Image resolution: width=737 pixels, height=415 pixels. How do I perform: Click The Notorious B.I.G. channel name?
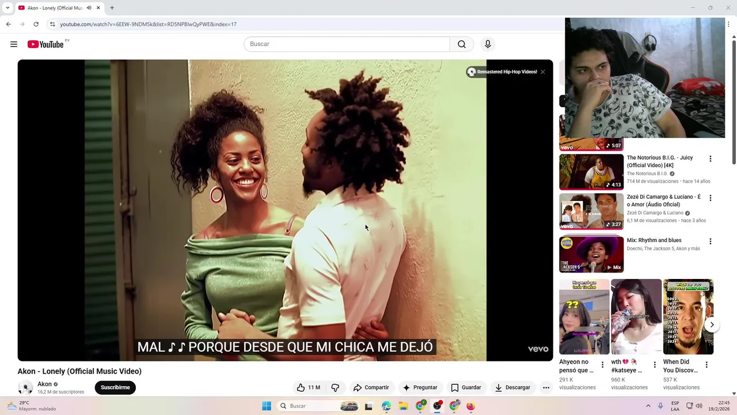click(647, 174)
